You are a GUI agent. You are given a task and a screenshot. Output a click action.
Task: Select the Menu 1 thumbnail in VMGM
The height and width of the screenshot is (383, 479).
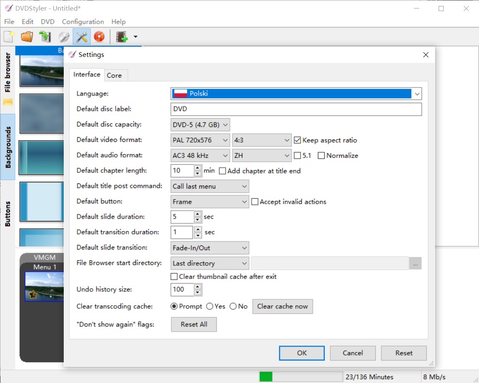[x=45, y=287]
